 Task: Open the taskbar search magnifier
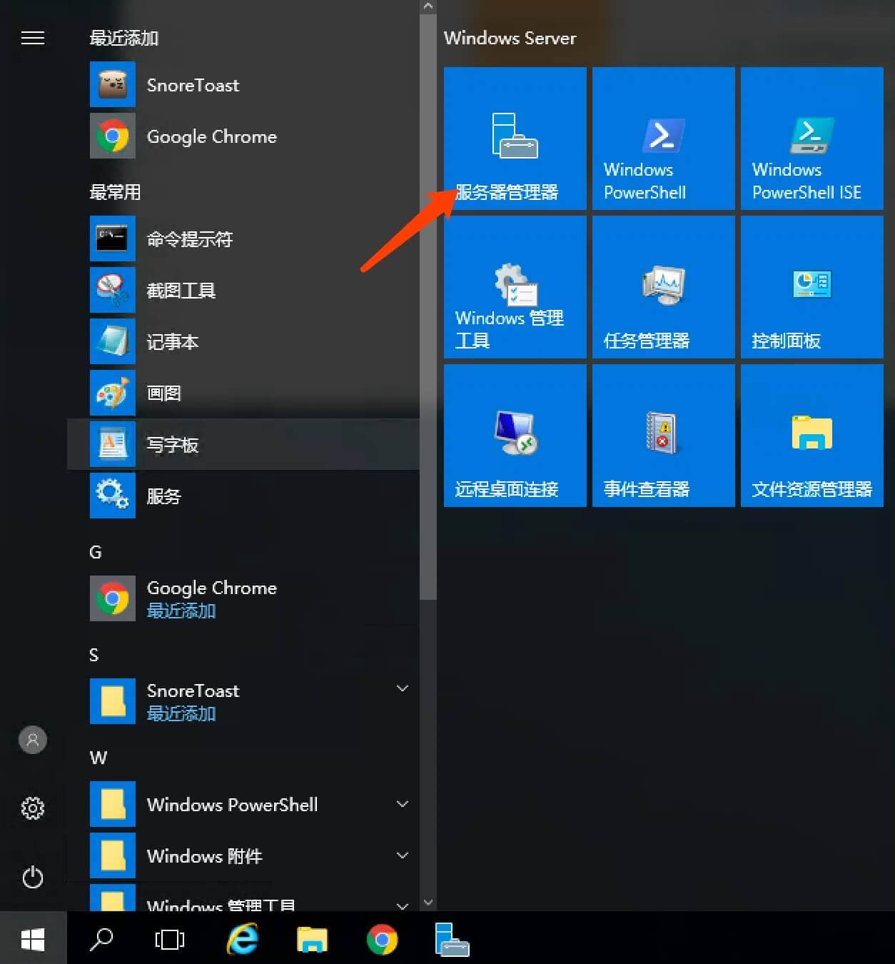click(101, 940)
